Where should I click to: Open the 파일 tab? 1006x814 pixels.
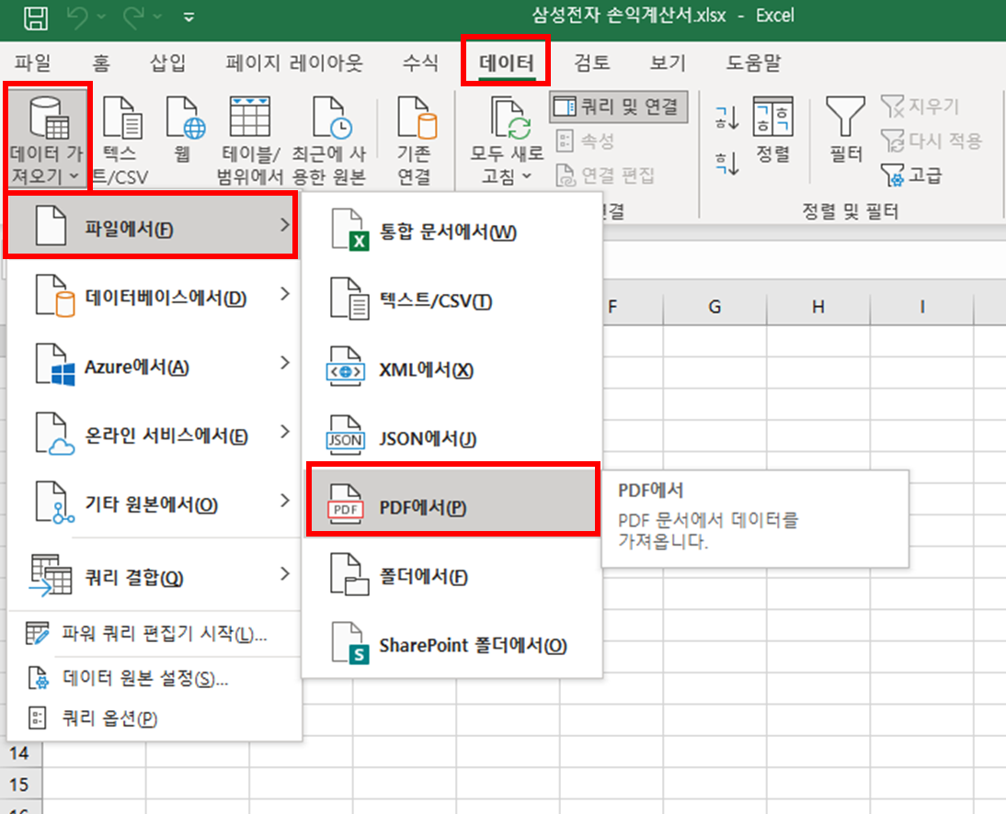(33, 62)
